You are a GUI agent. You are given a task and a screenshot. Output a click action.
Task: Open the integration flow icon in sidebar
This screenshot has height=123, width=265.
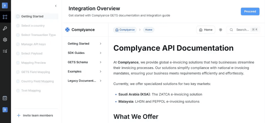5,17
